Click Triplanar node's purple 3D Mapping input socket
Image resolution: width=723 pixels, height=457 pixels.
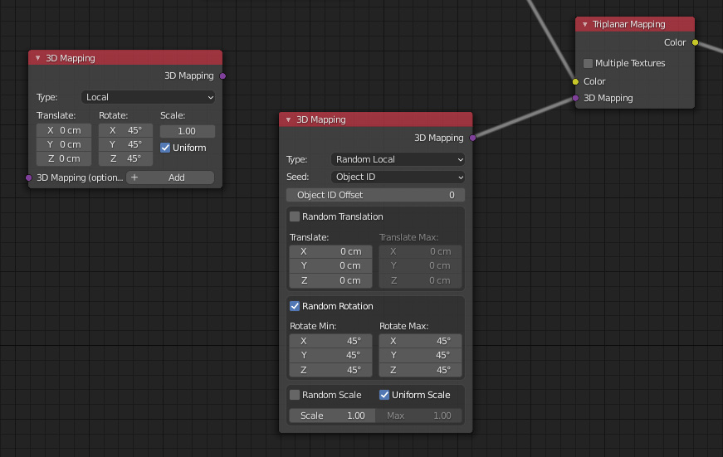pyautogui.click(x=574, y=98)
